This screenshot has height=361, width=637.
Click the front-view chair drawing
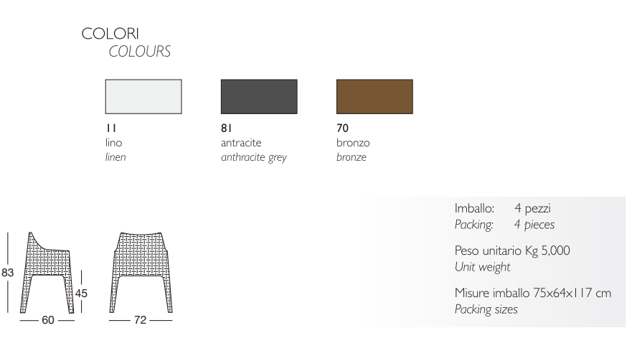141,273
